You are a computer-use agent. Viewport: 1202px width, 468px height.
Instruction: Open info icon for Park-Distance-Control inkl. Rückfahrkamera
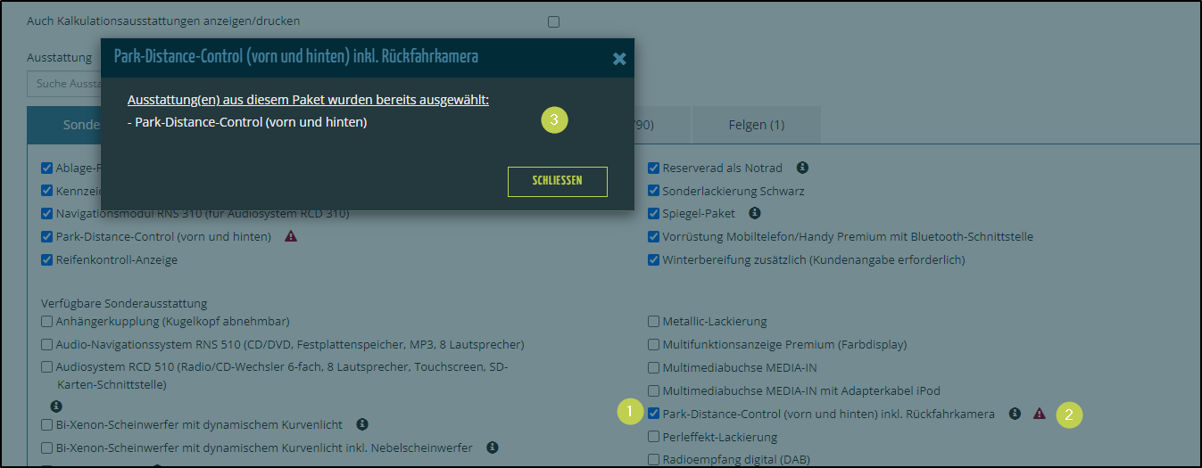point(1015,414)
